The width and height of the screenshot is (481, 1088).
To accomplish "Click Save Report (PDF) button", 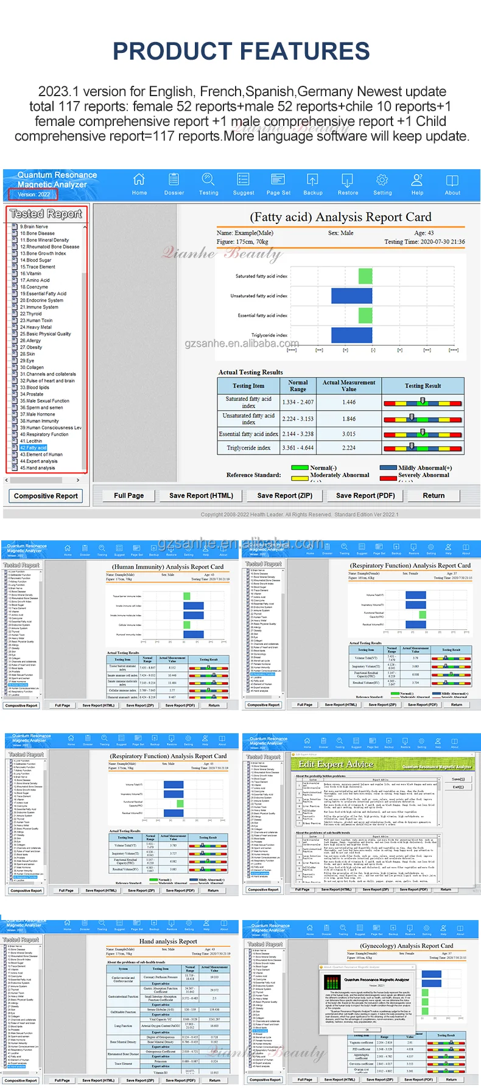I will point(365,495).
